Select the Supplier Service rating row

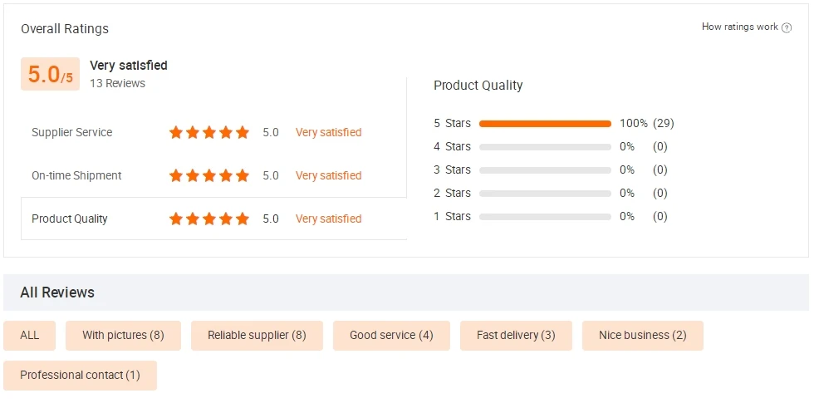[x=213, y=132]
